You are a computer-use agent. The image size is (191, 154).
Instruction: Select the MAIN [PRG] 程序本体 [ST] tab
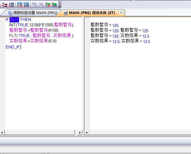(x=89, y=13)
